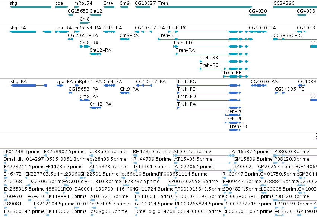Viewport: 317px width, 217px height.
Task: Click the Treh-PB protein label
Action: [238, 127]
